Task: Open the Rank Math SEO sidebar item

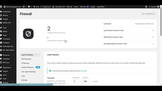Action: point(8,47)
